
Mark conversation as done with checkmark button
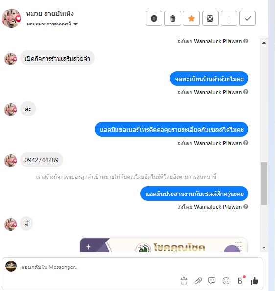pos(248,19)
